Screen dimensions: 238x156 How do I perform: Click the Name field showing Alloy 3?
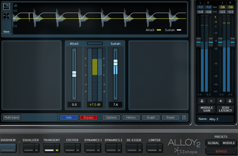pyautogui.click(x=215, y=119)
